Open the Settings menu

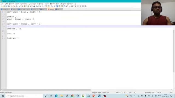[40, 4]
